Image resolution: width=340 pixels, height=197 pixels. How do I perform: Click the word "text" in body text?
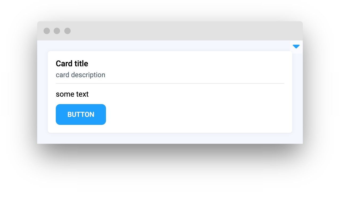coord(81,94)
